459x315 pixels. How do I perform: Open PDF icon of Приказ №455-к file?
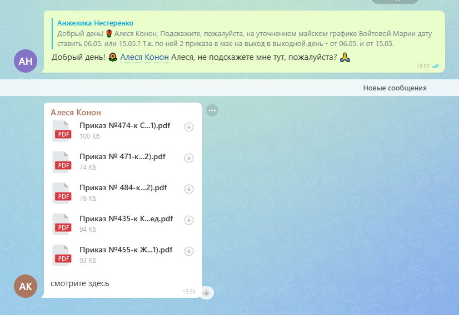click(x=62, y=255)
